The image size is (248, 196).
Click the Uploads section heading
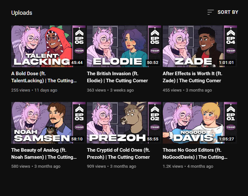click(22, 13)
